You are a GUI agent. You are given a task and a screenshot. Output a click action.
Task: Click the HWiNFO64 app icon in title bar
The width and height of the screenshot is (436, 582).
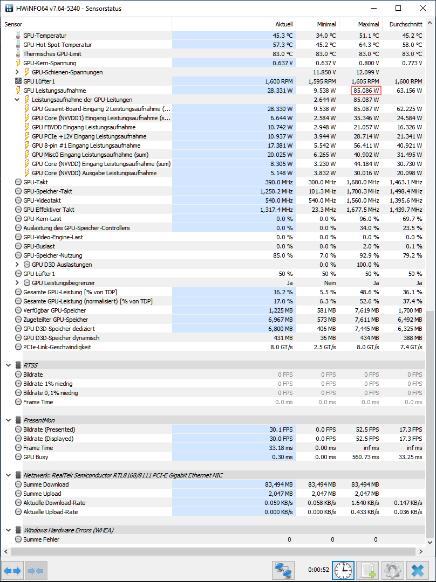tap(9, 8)
